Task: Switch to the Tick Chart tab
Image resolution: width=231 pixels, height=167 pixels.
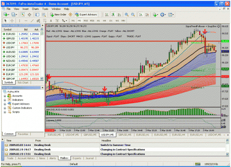Action: pyautogui.click(x=23, y=82)
